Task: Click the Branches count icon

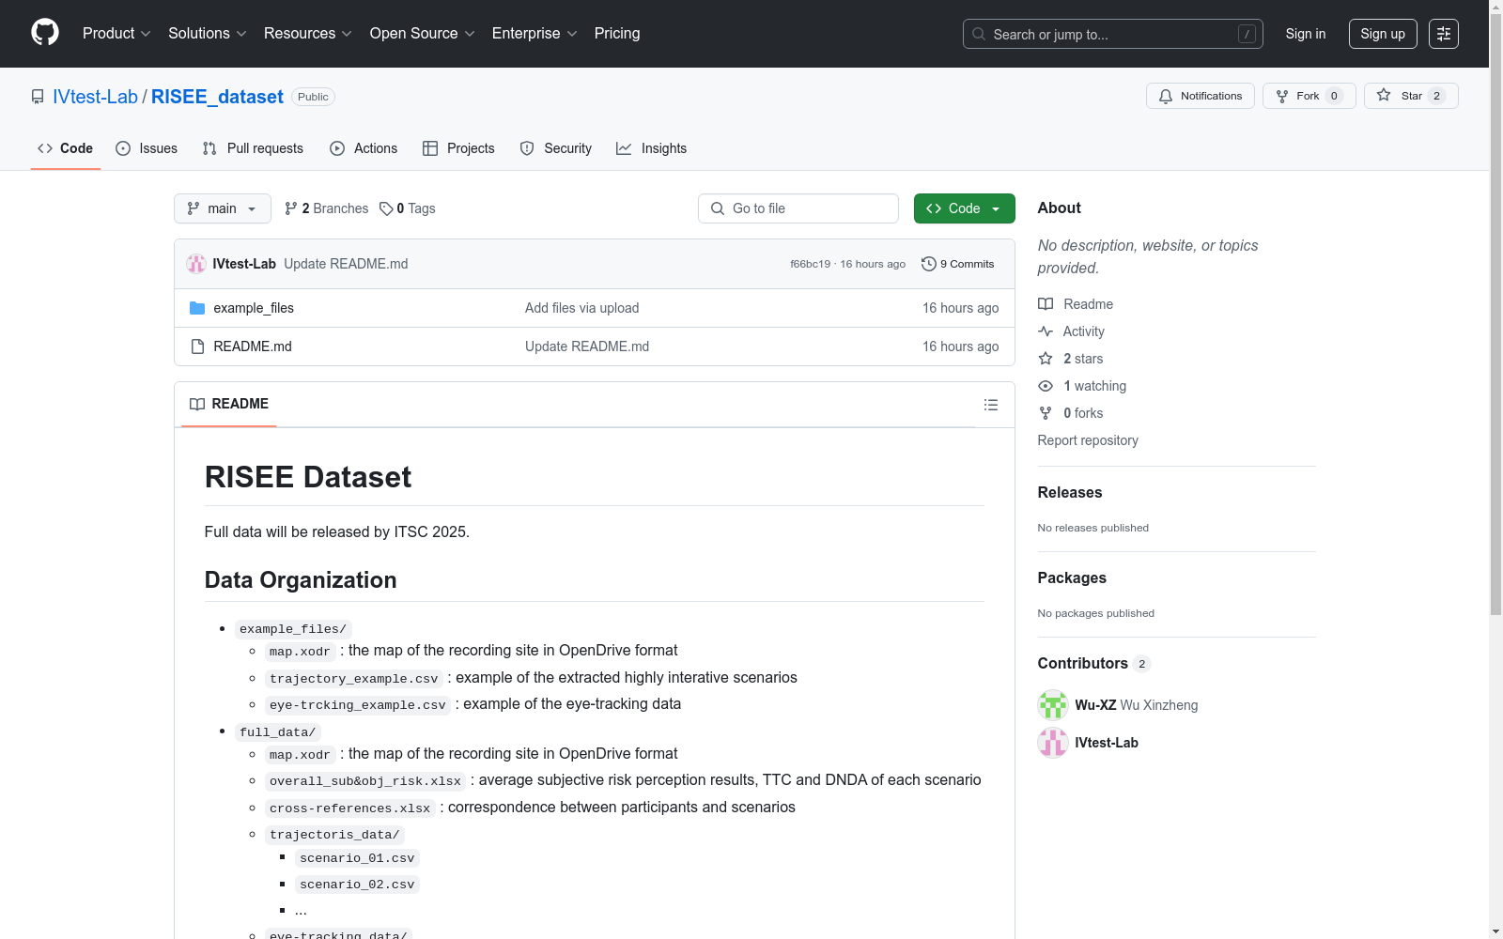Action: pos(291,208)
